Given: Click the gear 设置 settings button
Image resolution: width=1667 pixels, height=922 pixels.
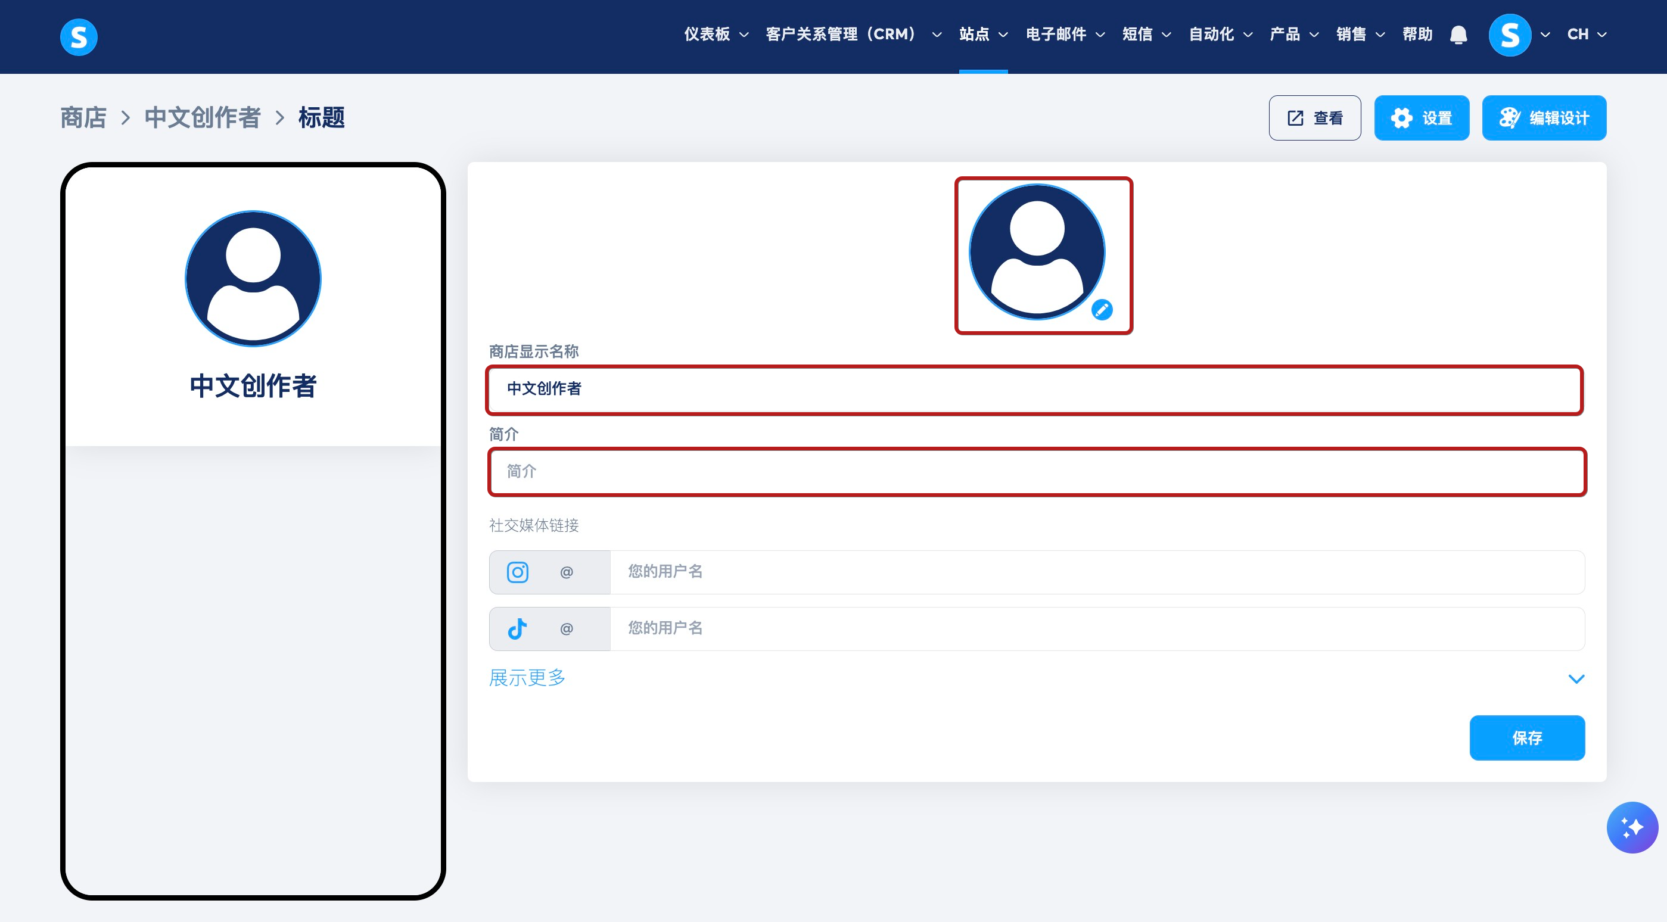Looking at the screenshot, I should 1421,118.
